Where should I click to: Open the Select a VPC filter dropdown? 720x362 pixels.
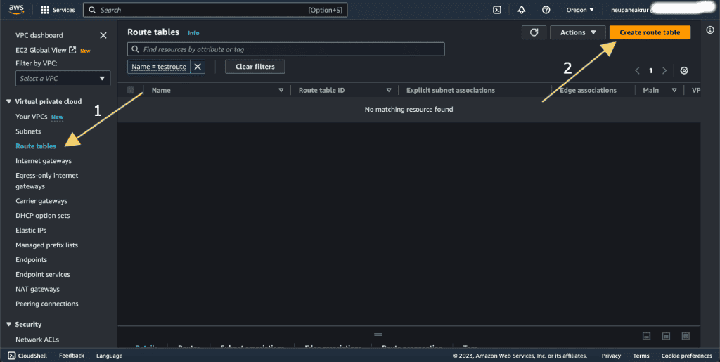[x=63, y=79]
